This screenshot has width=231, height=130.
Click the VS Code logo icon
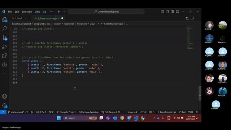pos(3,12)
